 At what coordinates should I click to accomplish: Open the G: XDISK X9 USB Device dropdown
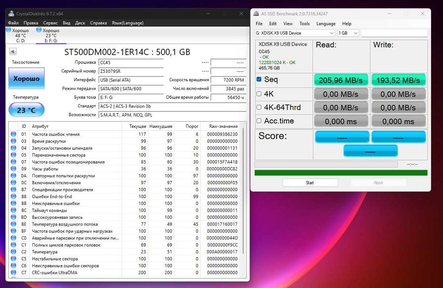tap(295, 33)
